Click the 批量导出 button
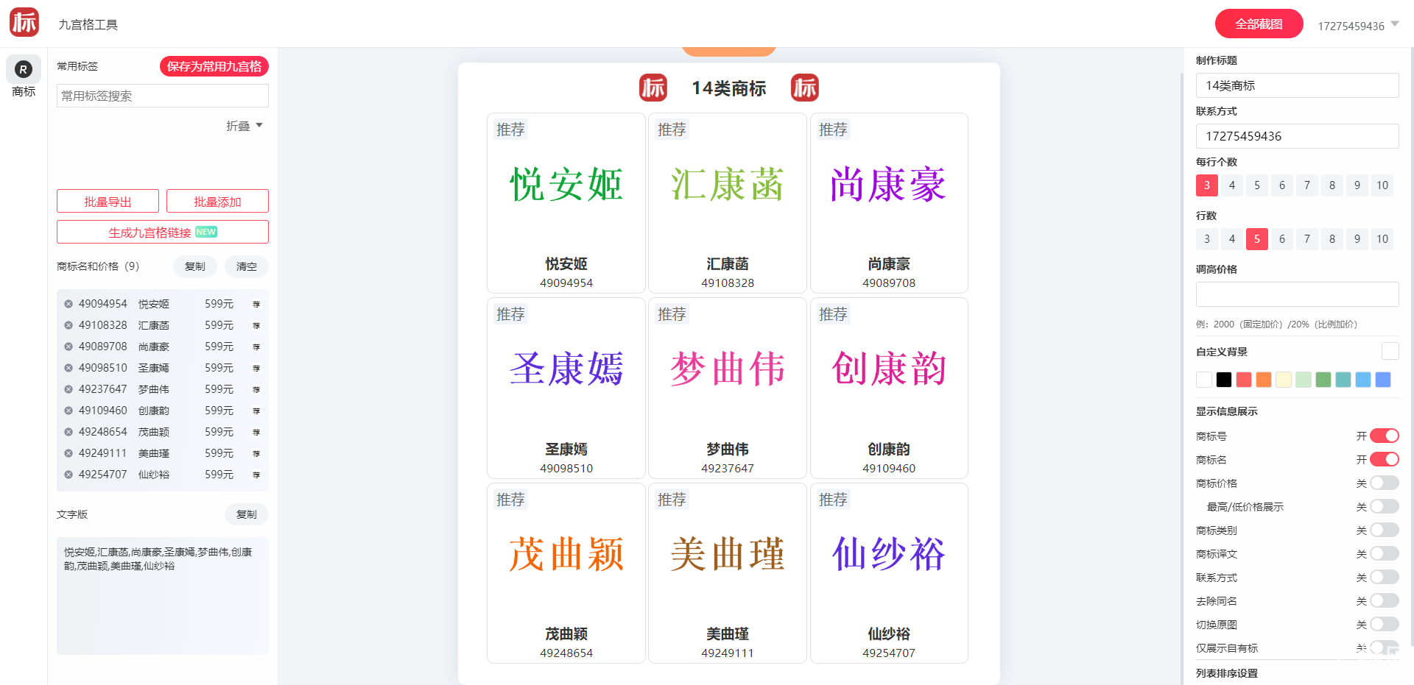The width and height of the screenshot is (1414, 685). (x=108, y=202)
